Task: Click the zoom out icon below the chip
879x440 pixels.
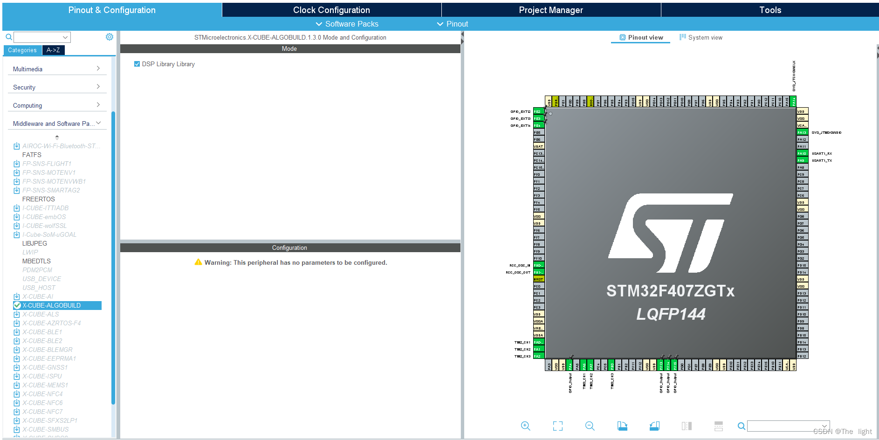Action: point(590,426)
